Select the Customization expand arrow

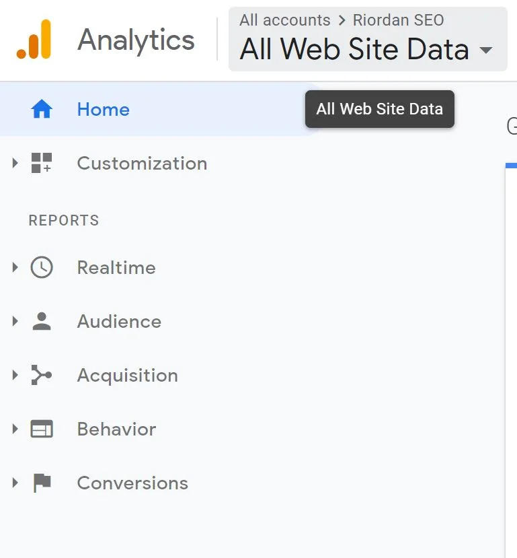click(x=15, y=163)
